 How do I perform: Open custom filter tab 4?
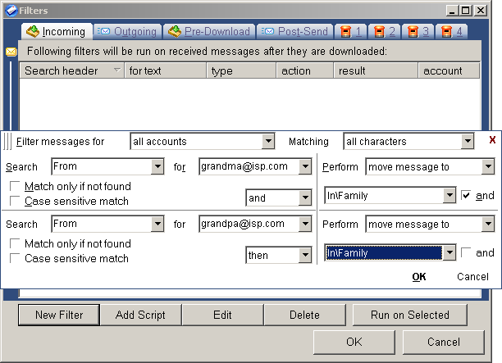coord(452,32)
